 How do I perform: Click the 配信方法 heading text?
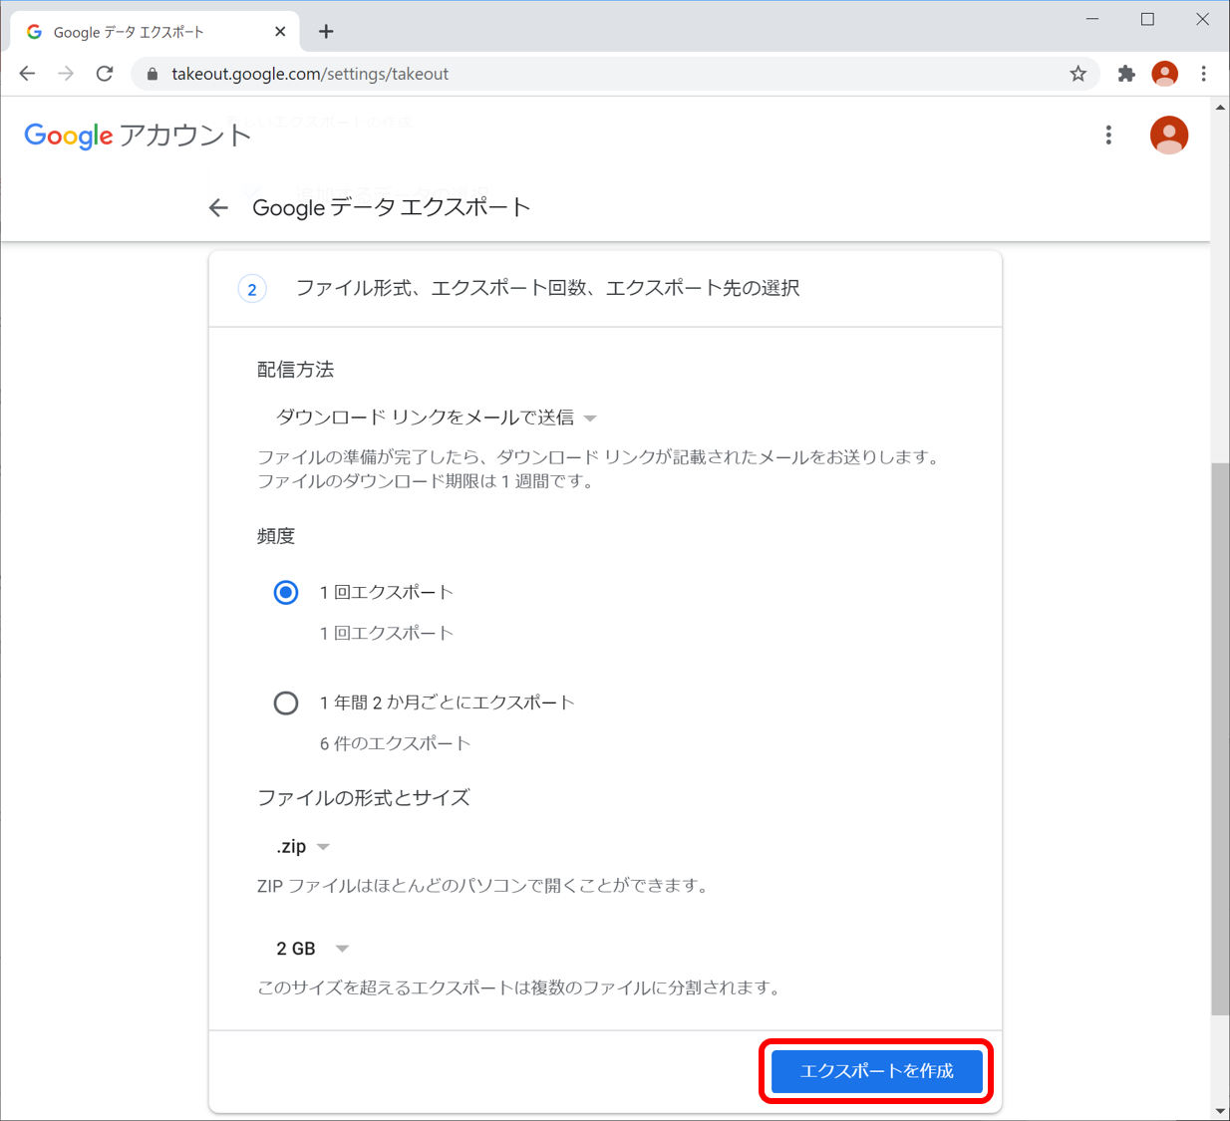tap(296, 370)
